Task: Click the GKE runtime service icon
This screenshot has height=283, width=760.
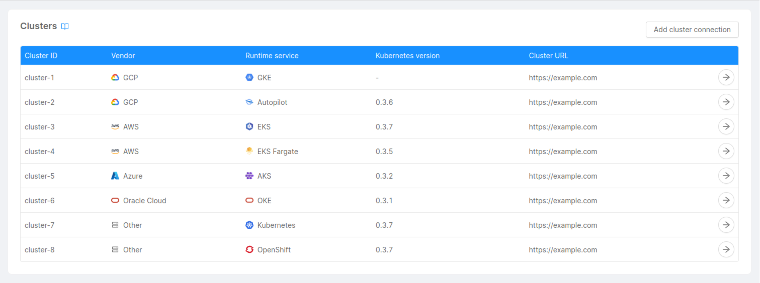Action: (x=249, y=77)
